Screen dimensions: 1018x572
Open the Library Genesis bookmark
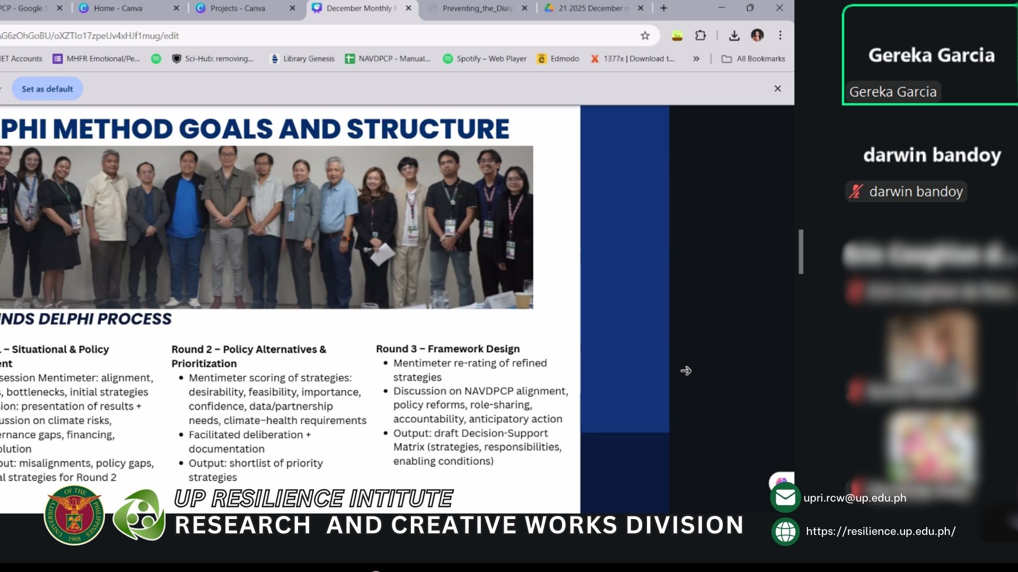click(302, 59)
